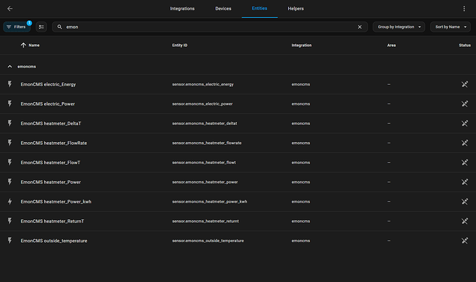Viewport: 476px width, 282px height.
Task: Open EmonCMS heatmeter_DeltaT entity
Action: coord(50,123)
